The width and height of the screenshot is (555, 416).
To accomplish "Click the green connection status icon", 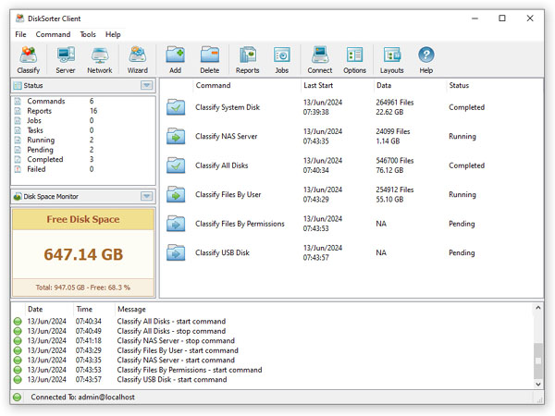I will click(18, 397).
